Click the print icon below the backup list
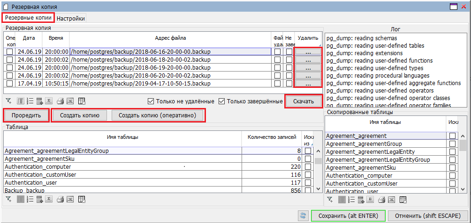The height and width of the screenshot is (223, 471). point(60,101)
